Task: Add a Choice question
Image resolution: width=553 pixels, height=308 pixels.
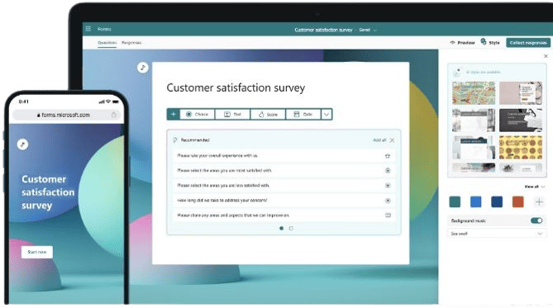Action: [198, 114]
